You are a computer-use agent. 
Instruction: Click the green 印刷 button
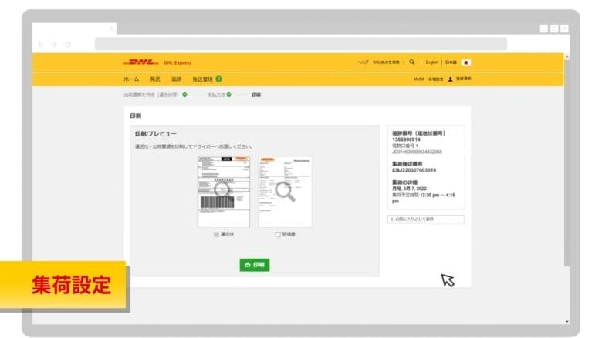pos(255,265)
